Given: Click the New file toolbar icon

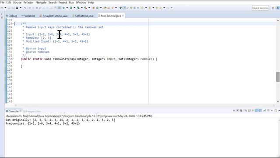Looking at the screenshot, I should click(2, 8).
